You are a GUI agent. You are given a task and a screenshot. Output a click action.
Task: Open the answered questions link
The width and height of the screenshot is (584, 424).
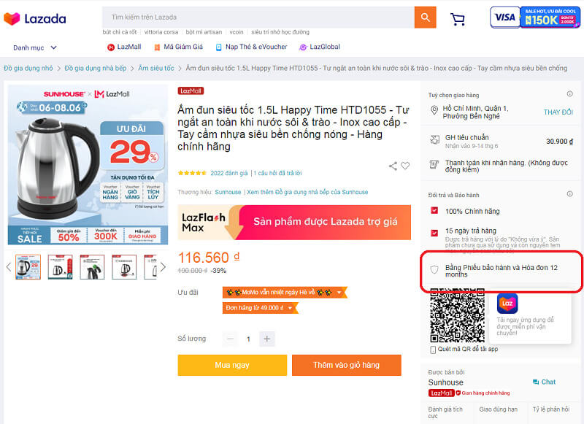pyautogui.click(x=278, y=173)
